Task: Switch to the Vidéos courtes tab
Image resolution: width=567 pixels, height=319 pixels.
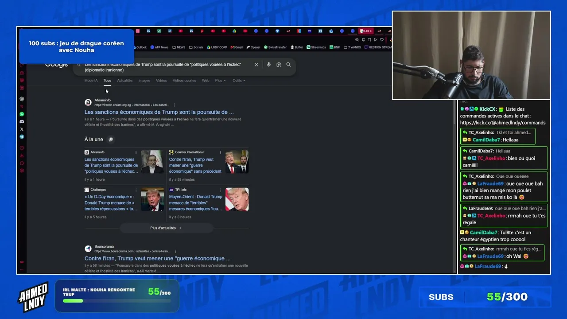Action: (184, 81)
